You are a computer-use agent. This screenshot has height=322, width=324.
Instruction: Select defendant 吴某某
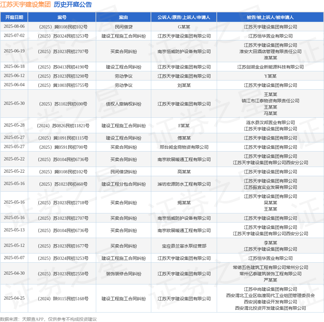(270, 203)
